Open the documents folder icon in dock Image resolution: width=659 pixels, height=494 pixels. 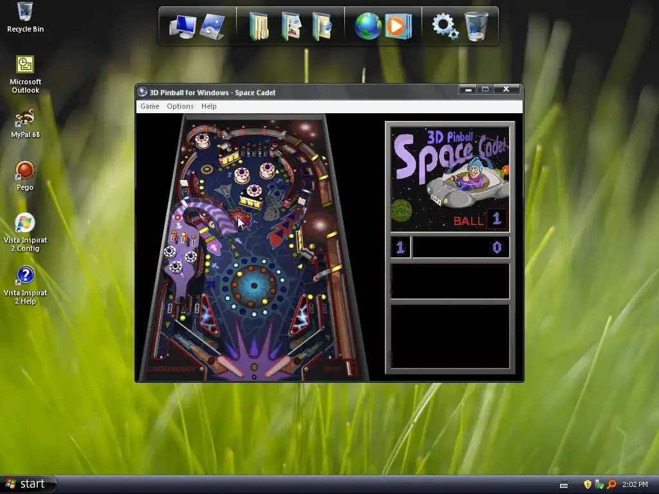tap(259, 26)
